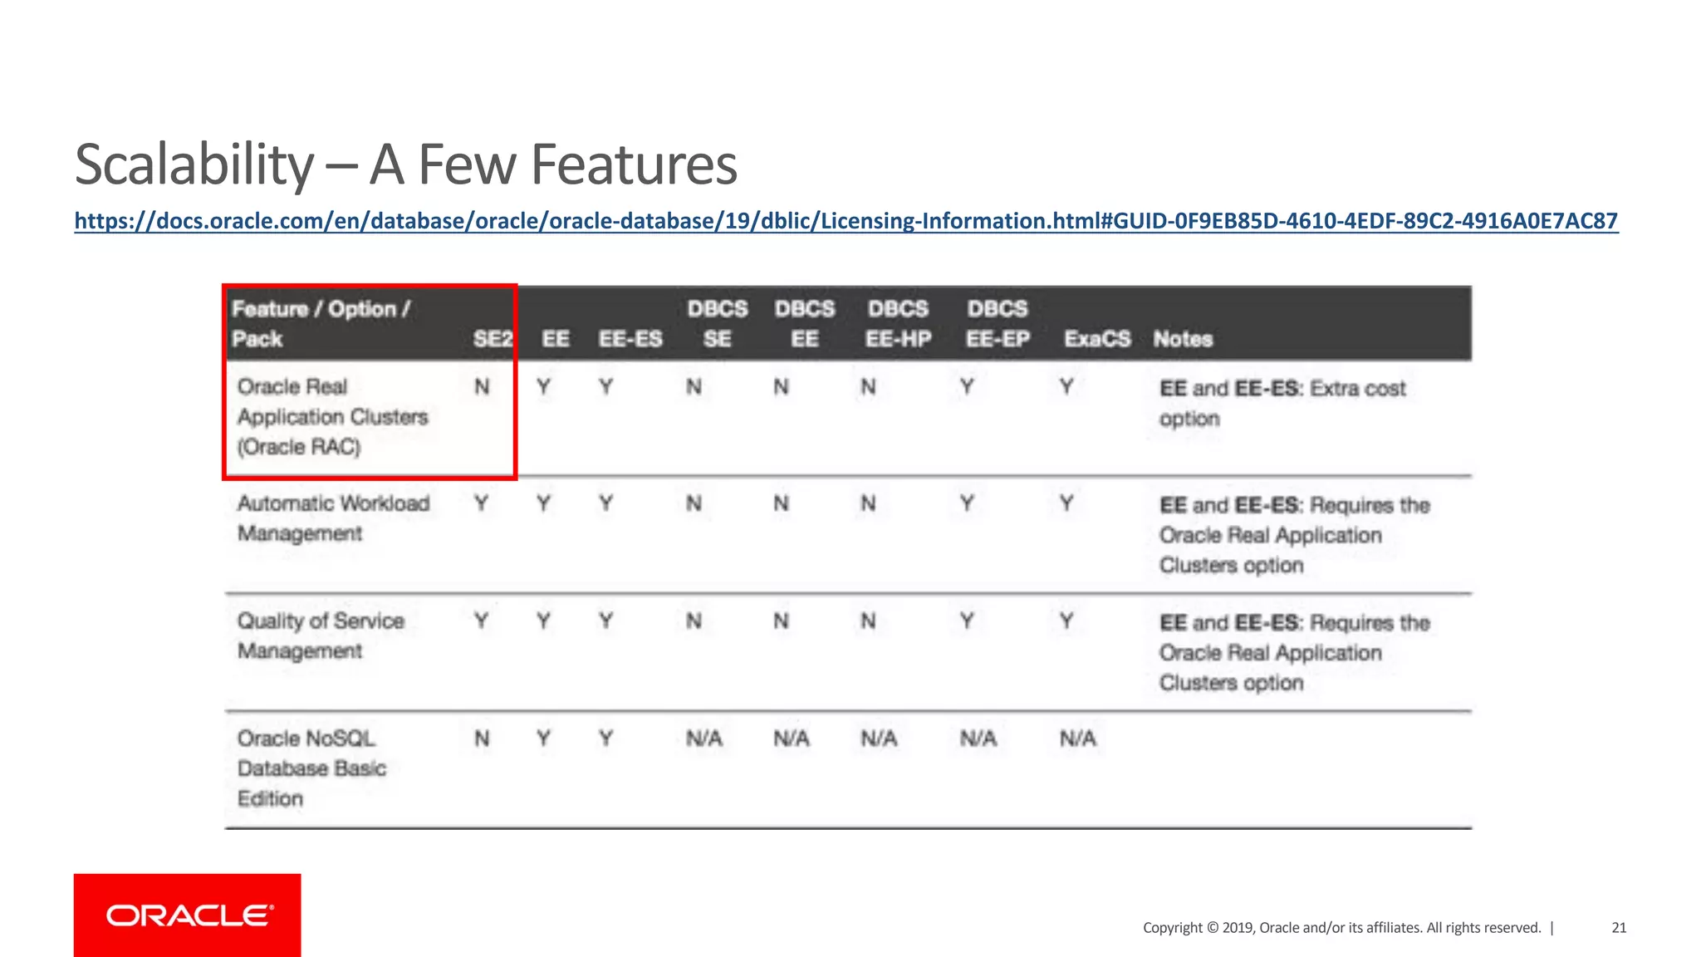The image size is (1701, 957).
Task: Click the EE-ES column header
Action: [x=630, y=339]
